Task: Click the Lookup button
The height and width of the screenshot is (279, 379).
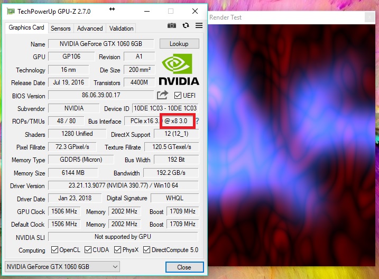Action: (x=179, y=44)
